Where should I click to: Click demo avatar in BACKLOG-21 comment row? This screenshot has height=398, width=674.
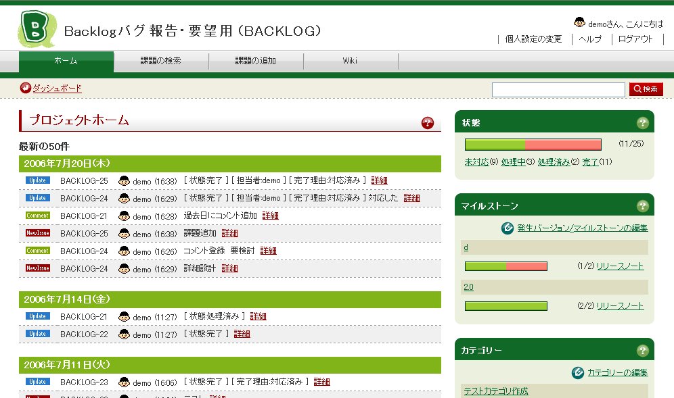(x=125, y=216)
